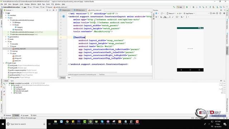Screen dimensions: 229x129
Task: Click the preview warnings indicator icon
Action: pos(224,13)
